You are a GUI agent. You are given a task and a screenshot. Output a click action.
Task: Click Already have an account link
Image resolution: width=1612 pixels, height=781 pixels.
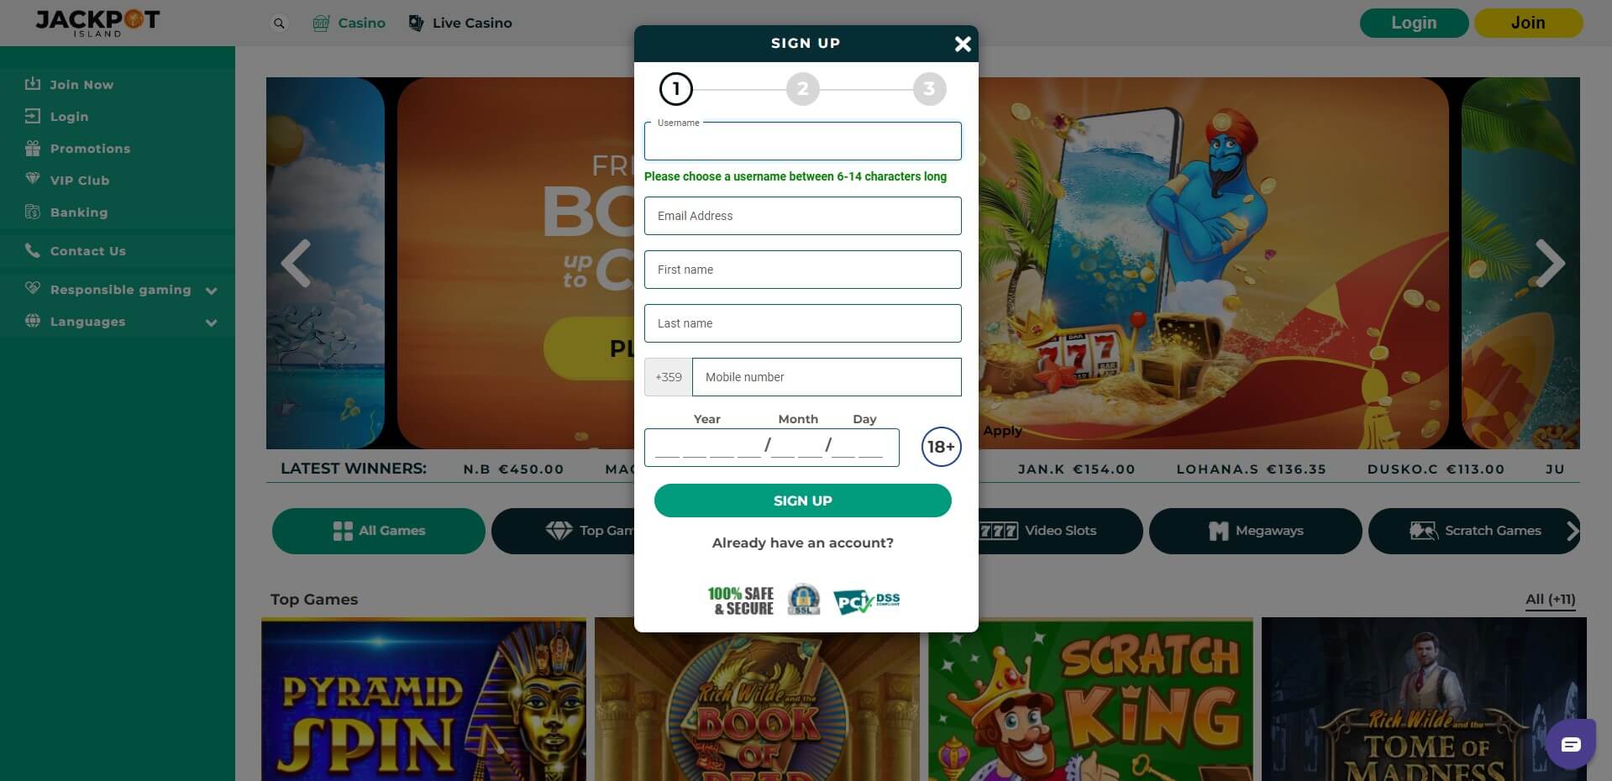pyautogui.click(x=802, y=543)
